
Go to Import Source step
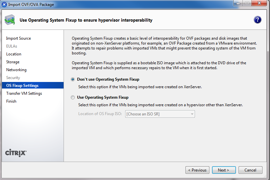[18, 38]
